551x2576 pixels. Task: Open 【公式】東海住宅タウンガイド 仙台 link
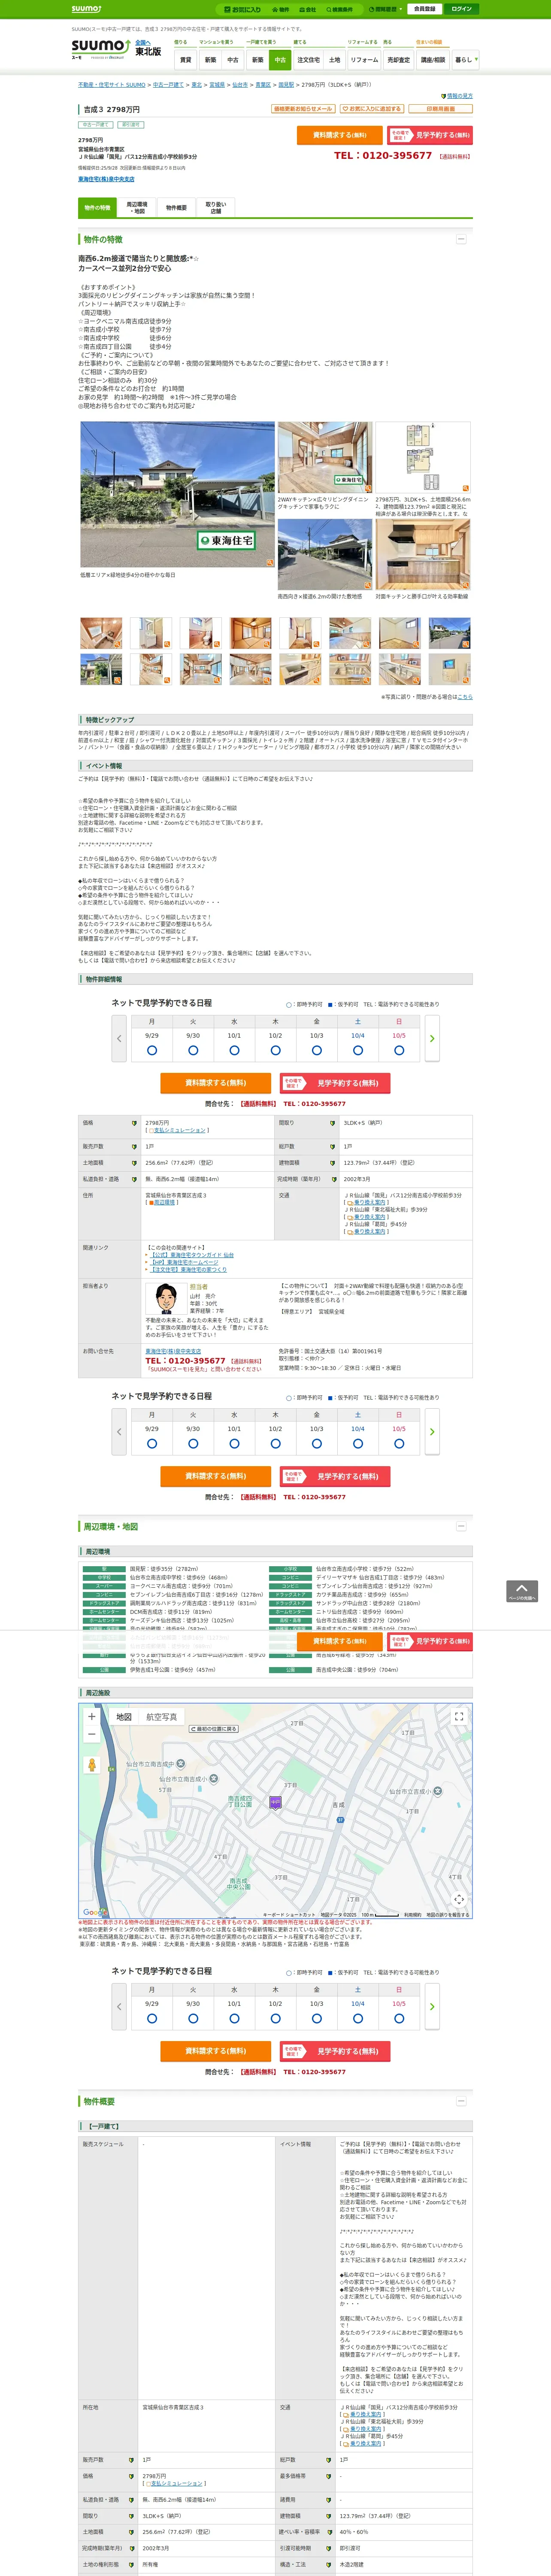[192, 1255]
